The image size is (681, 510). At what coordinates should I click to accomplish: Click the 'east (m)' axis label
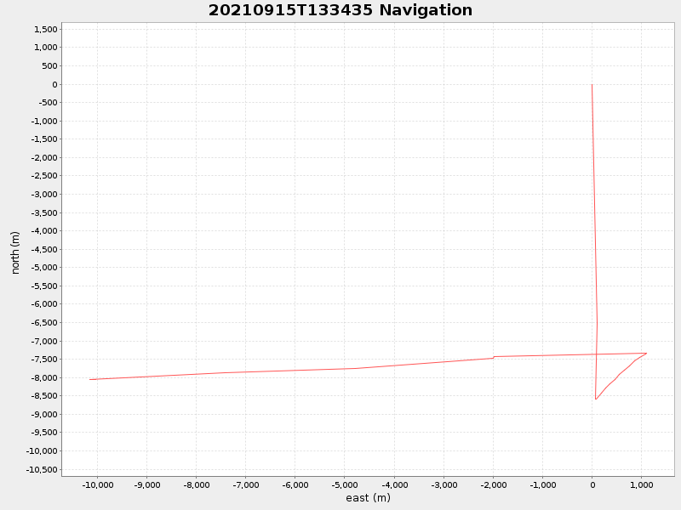(368, 498)
